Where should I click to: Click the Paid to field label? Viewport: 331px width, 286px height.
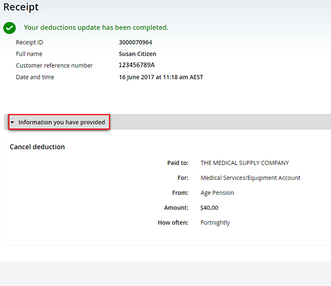point(178,163)
